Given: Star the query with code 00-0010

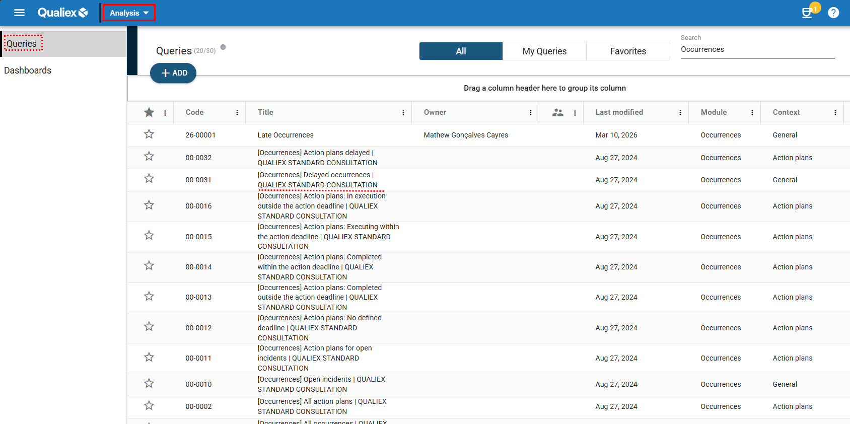Looking at the screenshot, I should coord(149,384).
